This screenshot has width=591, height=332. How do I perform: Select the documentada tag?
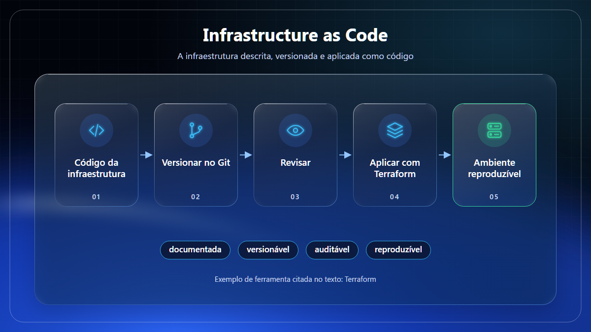[195, 250]
